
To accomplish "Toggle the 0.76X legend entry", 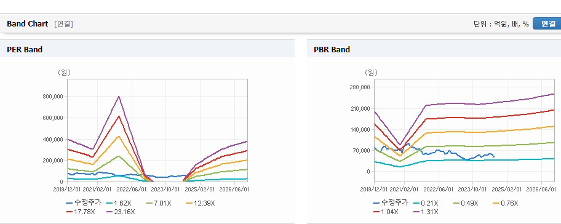I will coord(505,203).
